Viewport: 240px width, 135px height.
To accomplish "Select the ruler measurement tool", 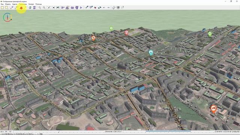I will click(x=114, y=7).
